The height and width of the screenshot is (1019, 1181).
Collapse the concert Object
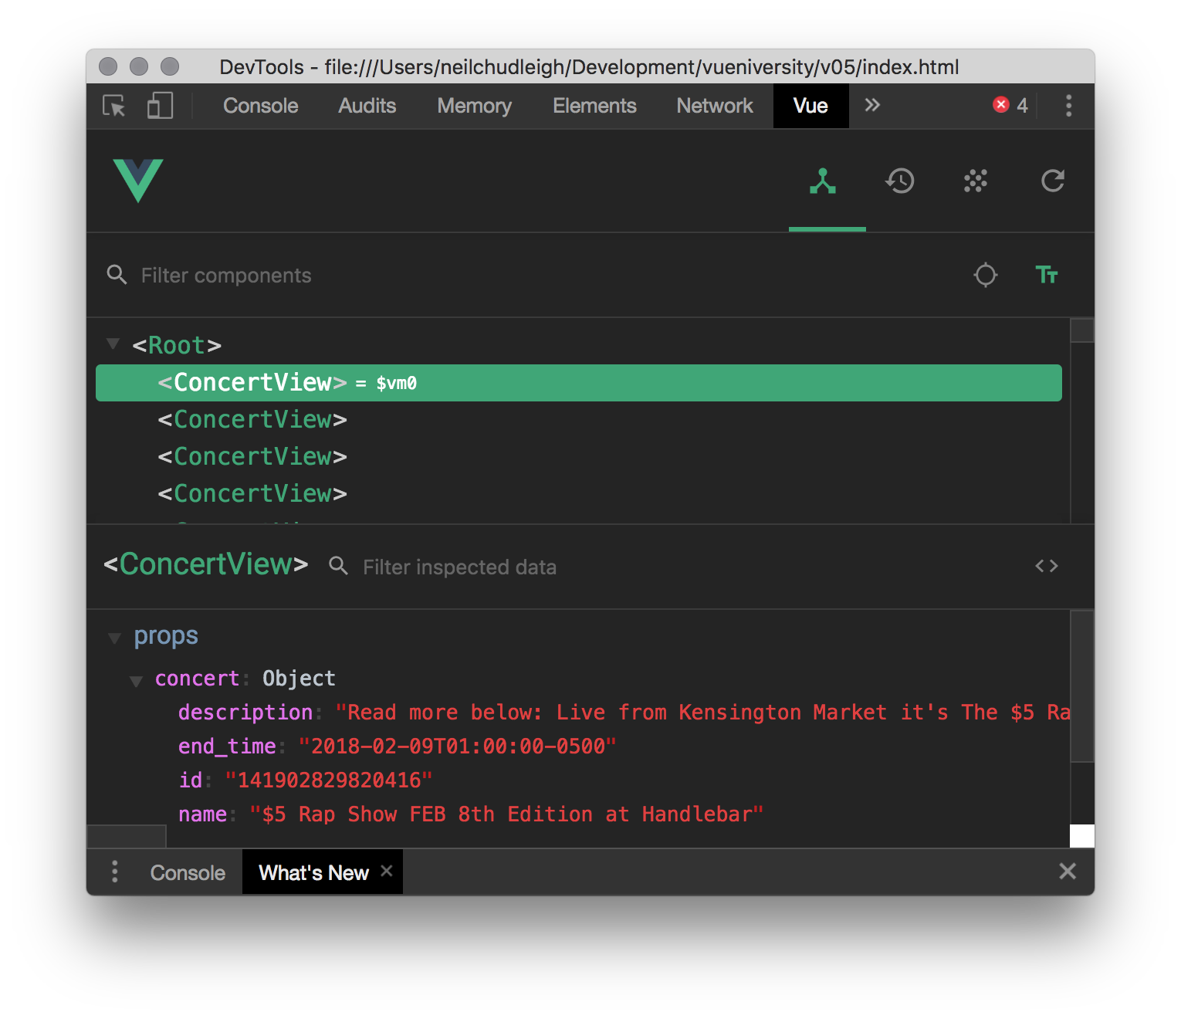tap(136, 680)
